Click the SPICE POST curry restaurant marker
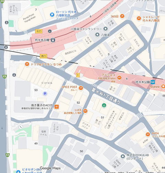The image size is (165, 173). tap(81, 88)
